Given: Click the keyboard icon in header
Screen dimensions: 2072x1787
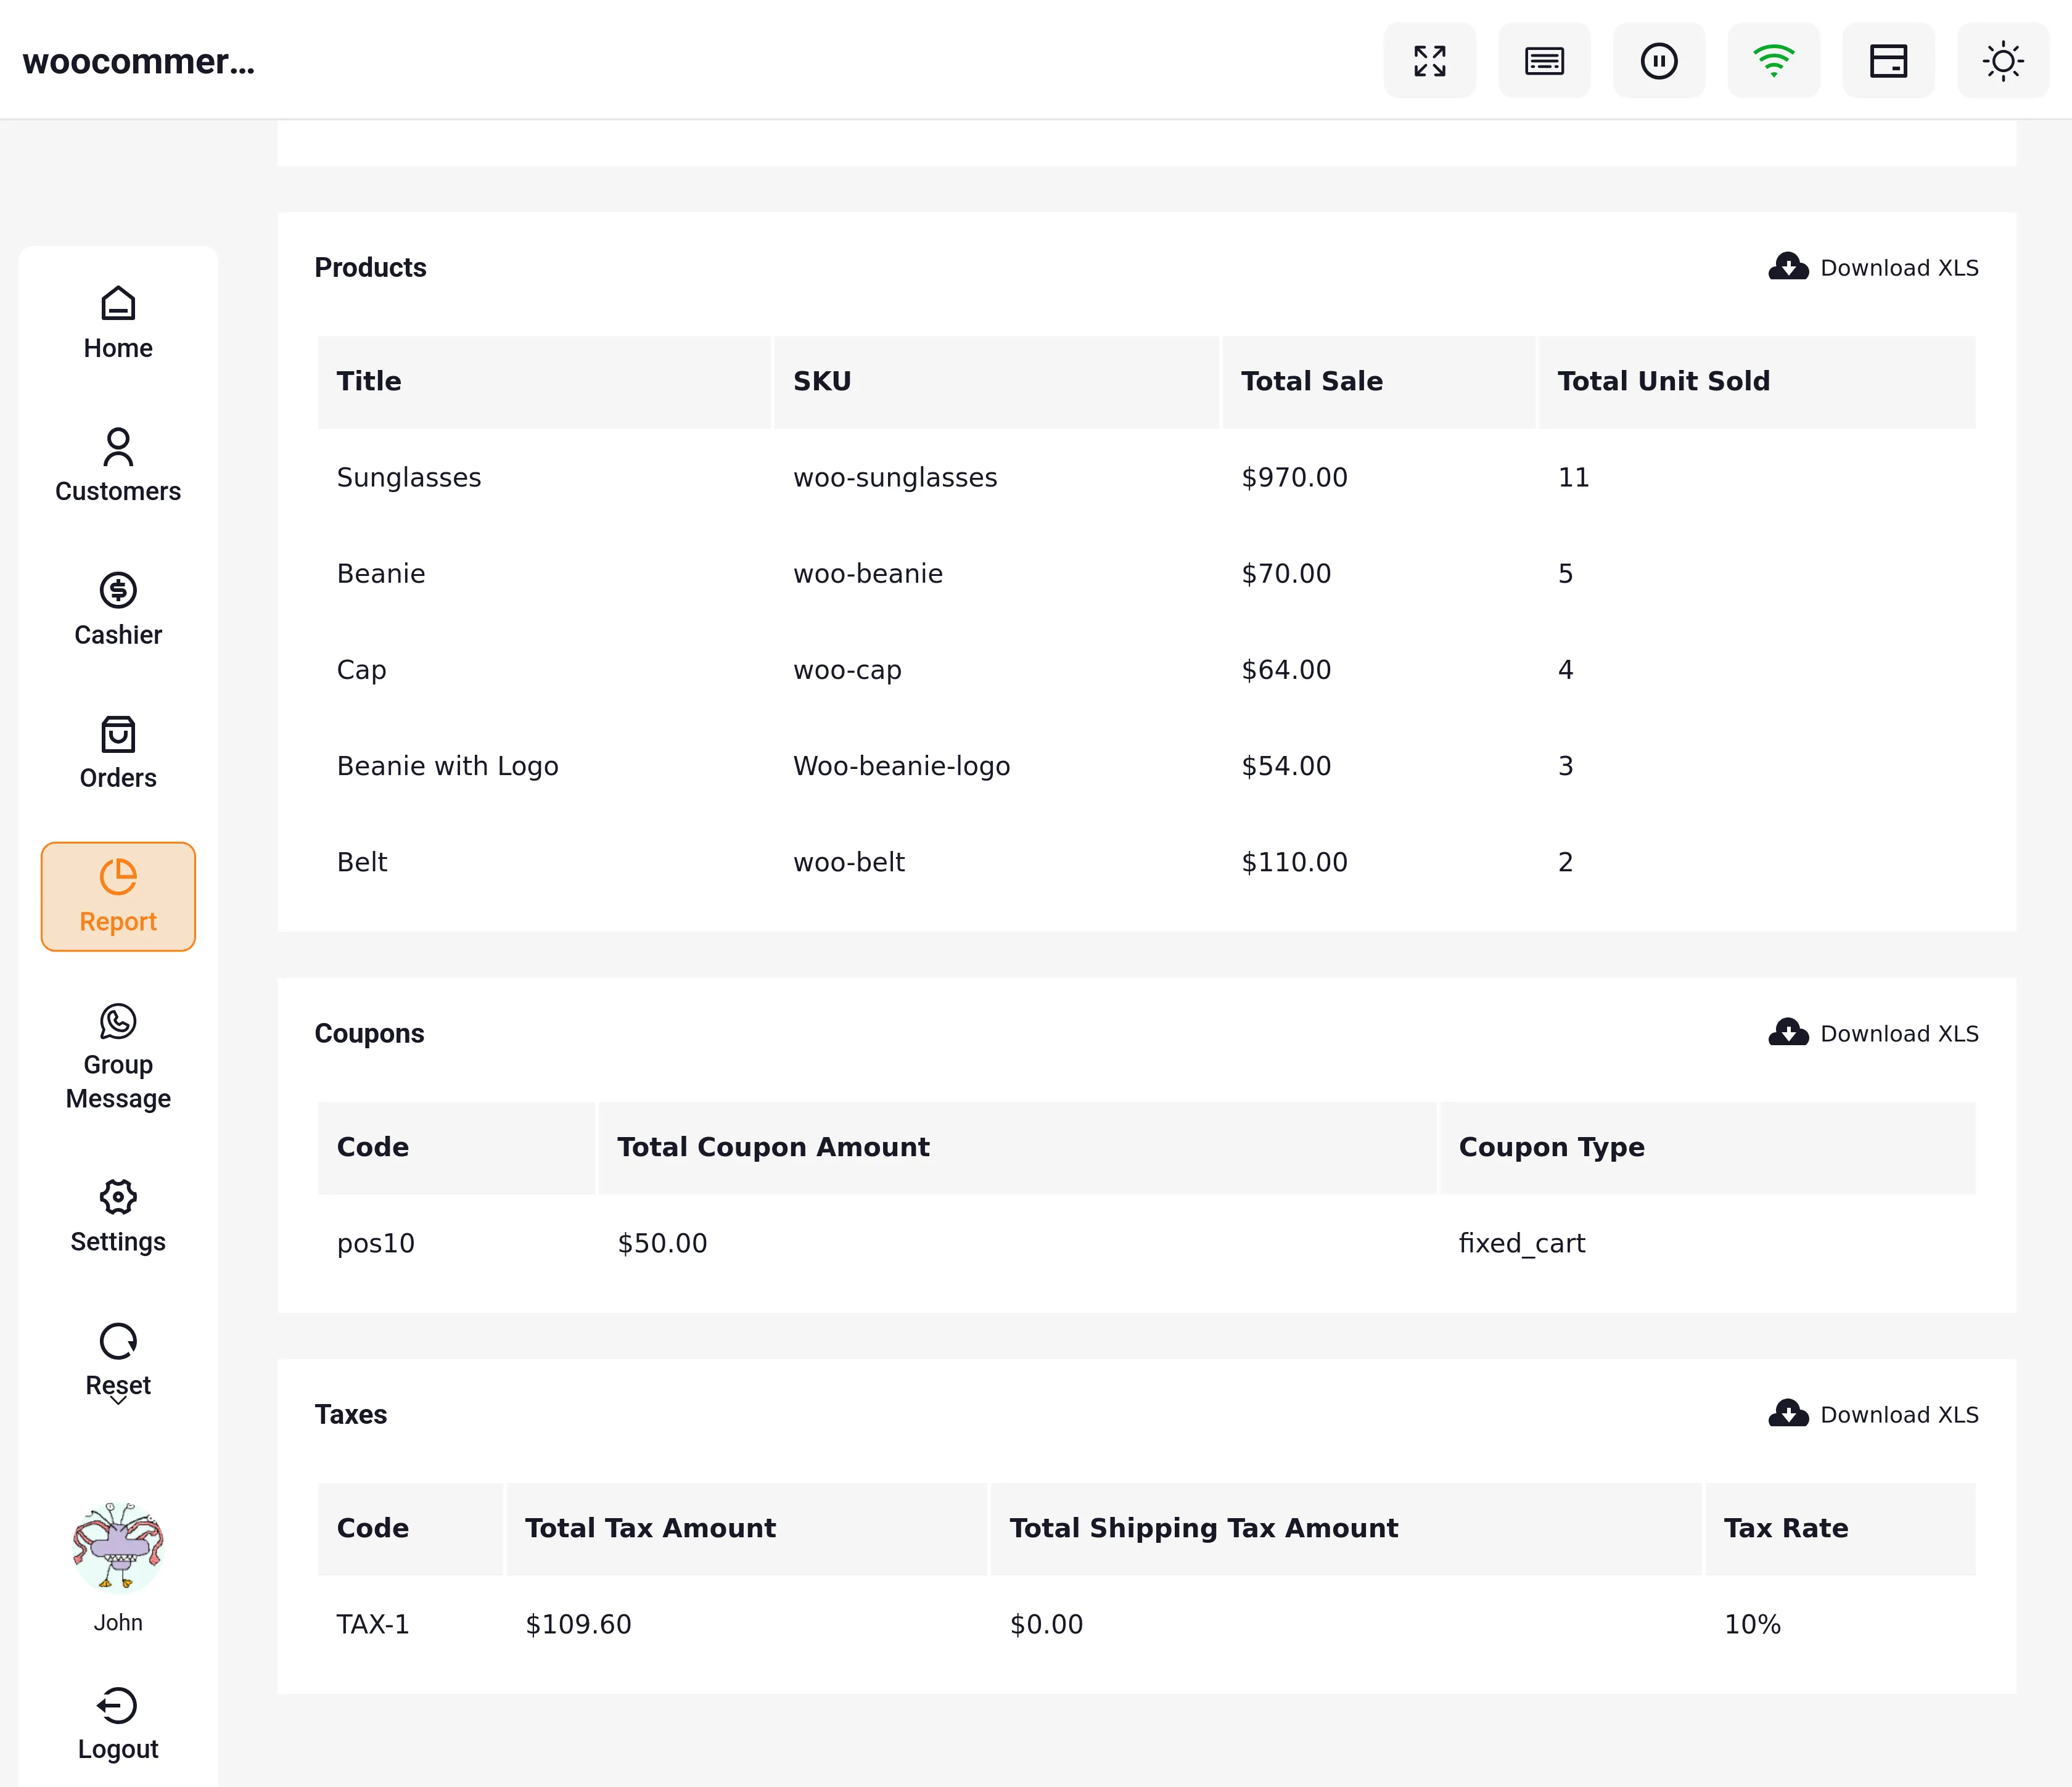Looking at the screenshot, I should tap(1544, 61).
